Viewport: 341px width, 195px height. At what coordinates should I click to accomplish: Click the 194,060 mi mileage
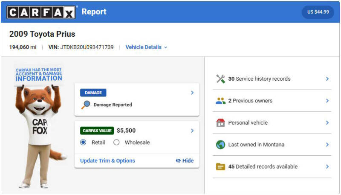[23, 47]
